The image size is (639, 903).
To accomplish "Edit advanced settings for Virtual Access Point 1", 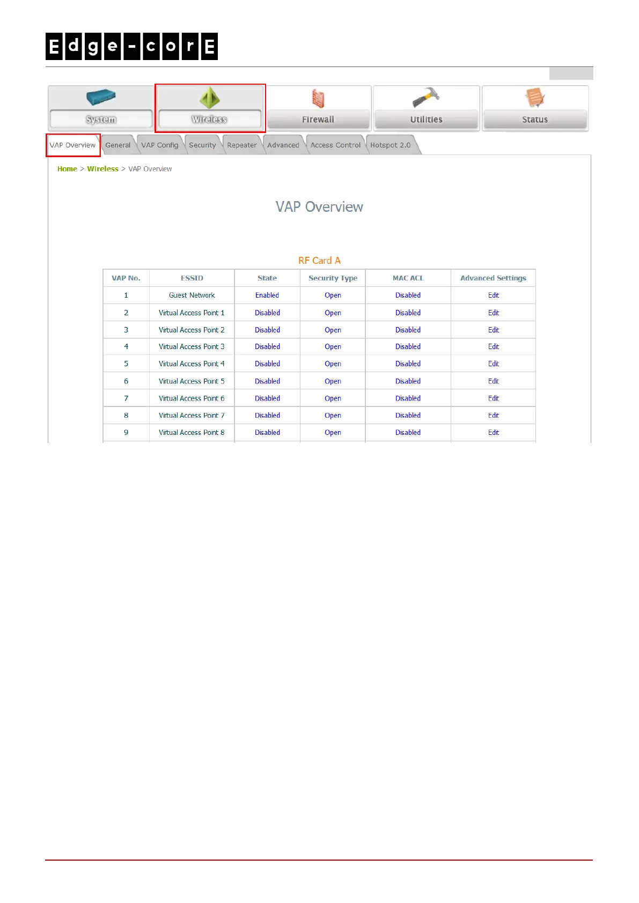I will tap(494, 313).
